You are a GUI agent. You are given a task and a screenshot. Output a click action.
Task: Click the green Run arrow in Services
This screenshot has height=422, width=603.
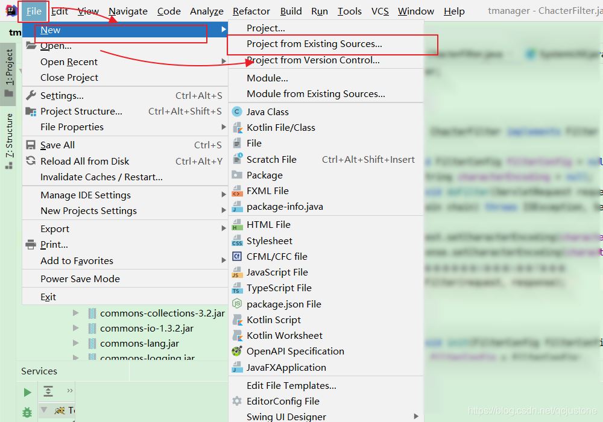pyautogui.click(x=27, y=392)
